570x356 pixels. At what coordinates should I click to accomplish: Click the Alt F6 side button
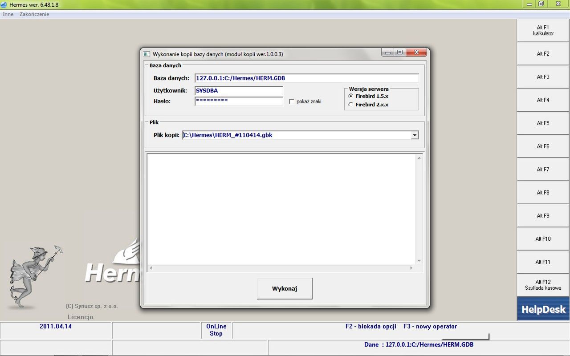point(543,146)
